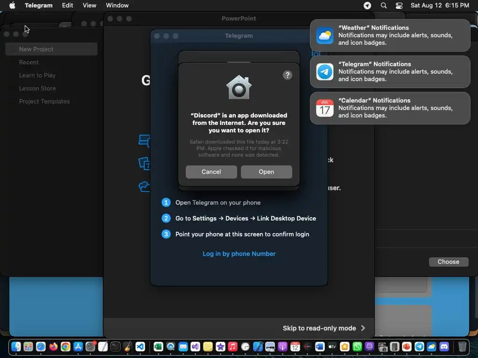Open Microsoft Word from the Dock
The width and height of the screenshot is (478, 358).
[x=320, y=346]
